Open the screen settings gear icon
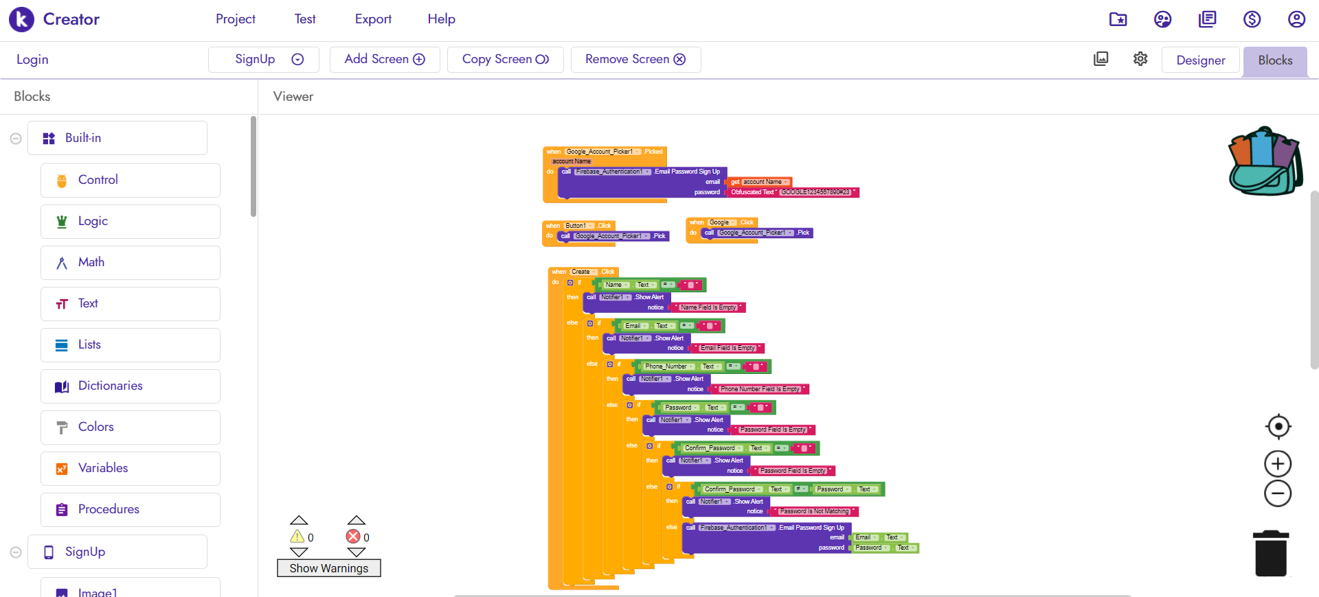Screen dimensions: 1319x597 click(1140, 59)
